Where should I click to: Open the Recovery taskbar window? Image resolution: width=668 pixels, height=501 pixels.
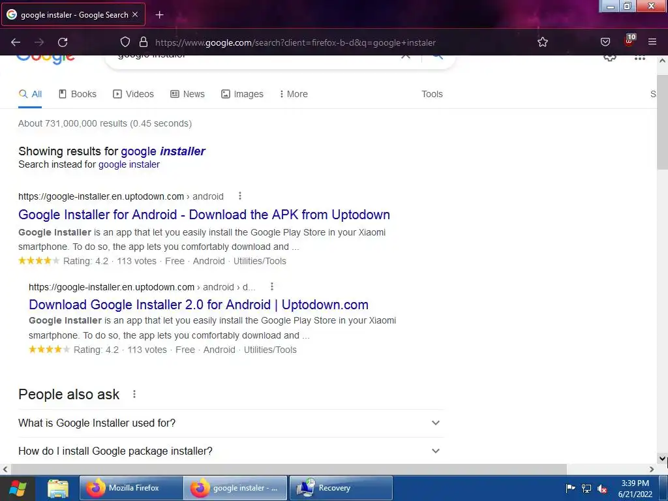(341, 488)
